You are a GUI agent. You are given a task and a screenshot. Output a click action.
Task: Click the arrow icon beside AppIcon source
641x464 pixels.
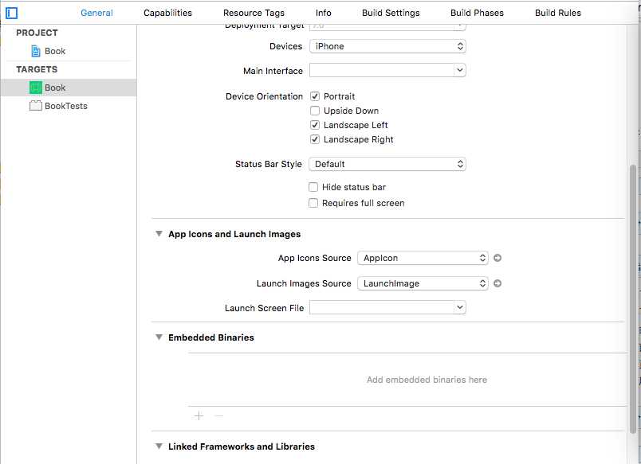coord(497,258)
